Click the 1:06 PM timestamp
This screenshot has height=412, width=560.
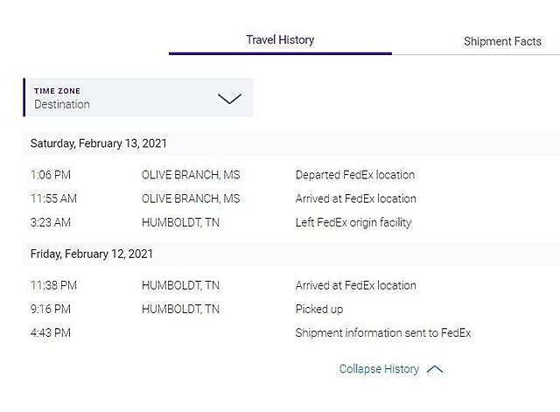[50, 175]
